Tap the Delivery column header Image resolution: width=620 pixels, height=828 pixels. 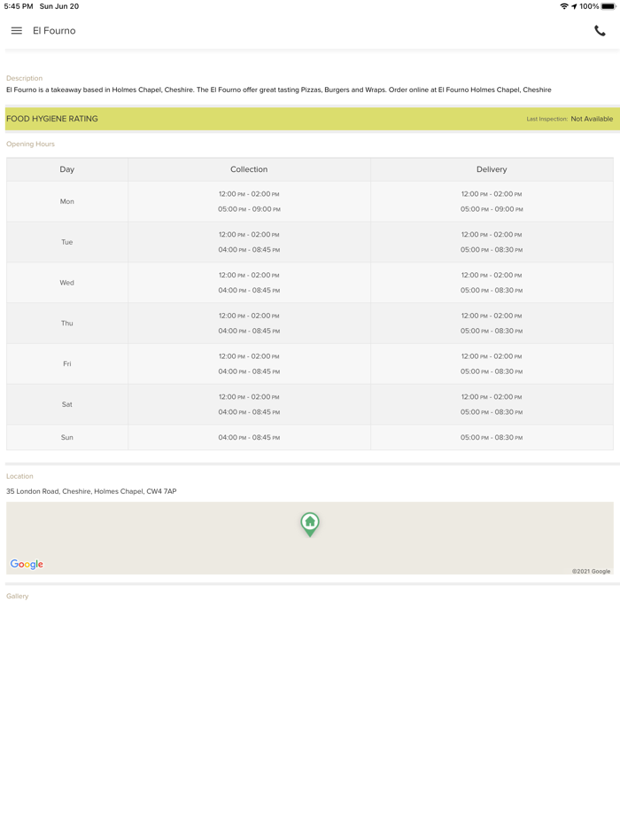point(492,169)
